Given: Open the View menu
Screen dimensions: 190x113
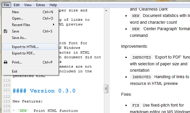Looking at the screenshot, I should coord(28,5).
